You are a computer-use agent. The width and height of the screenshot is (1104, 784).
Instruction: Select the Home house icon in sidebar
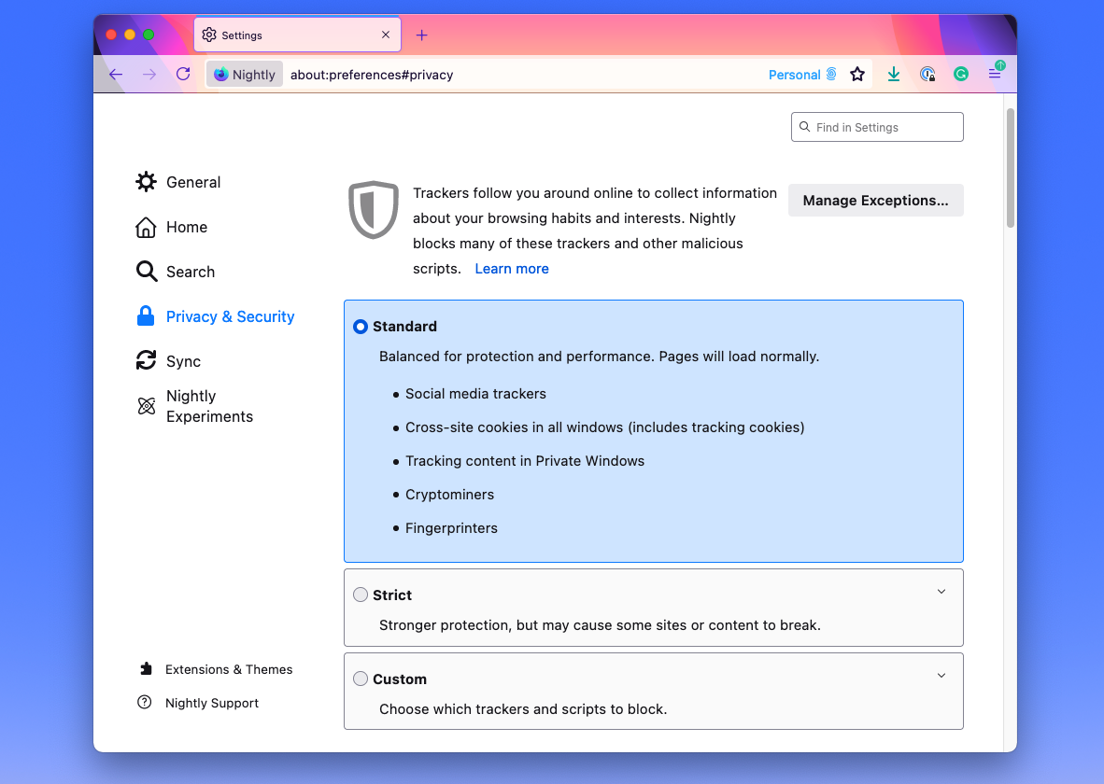(146, 227)
